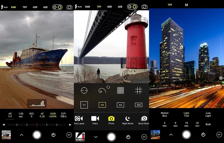Screen dimensions: 224x143
Task: Enable HDR in middle screen
Action: pyautogui.click(x=109, y=7)
